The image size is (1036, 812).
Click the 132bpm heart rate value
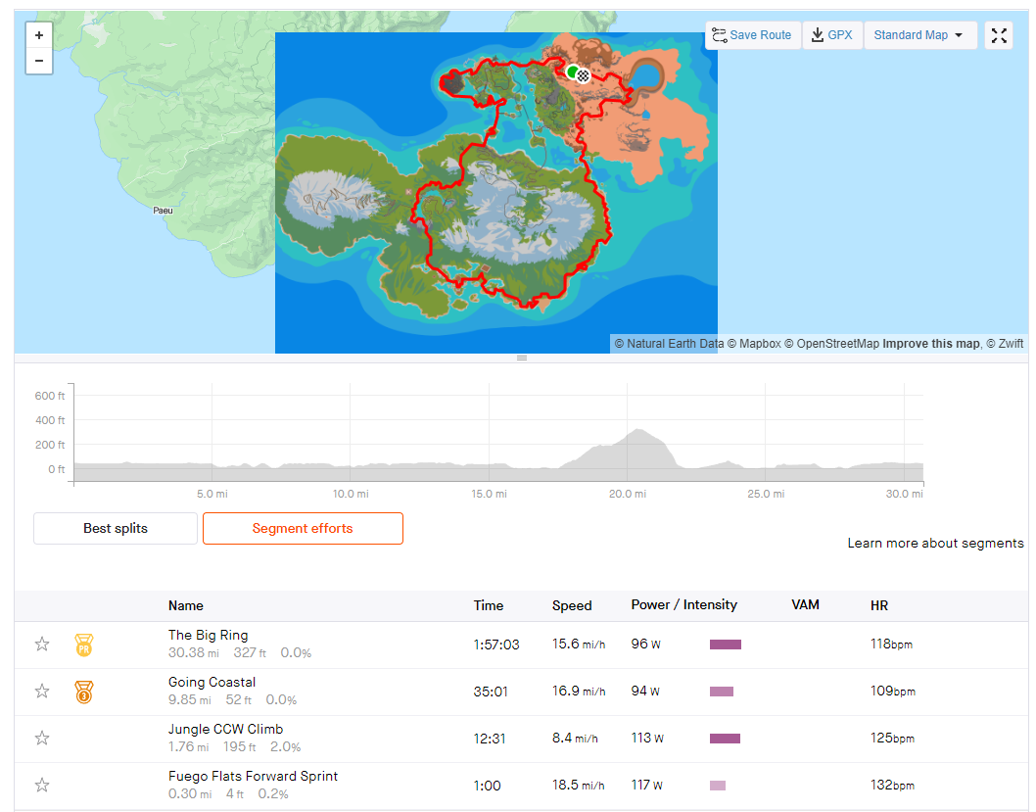click(892, 785)
